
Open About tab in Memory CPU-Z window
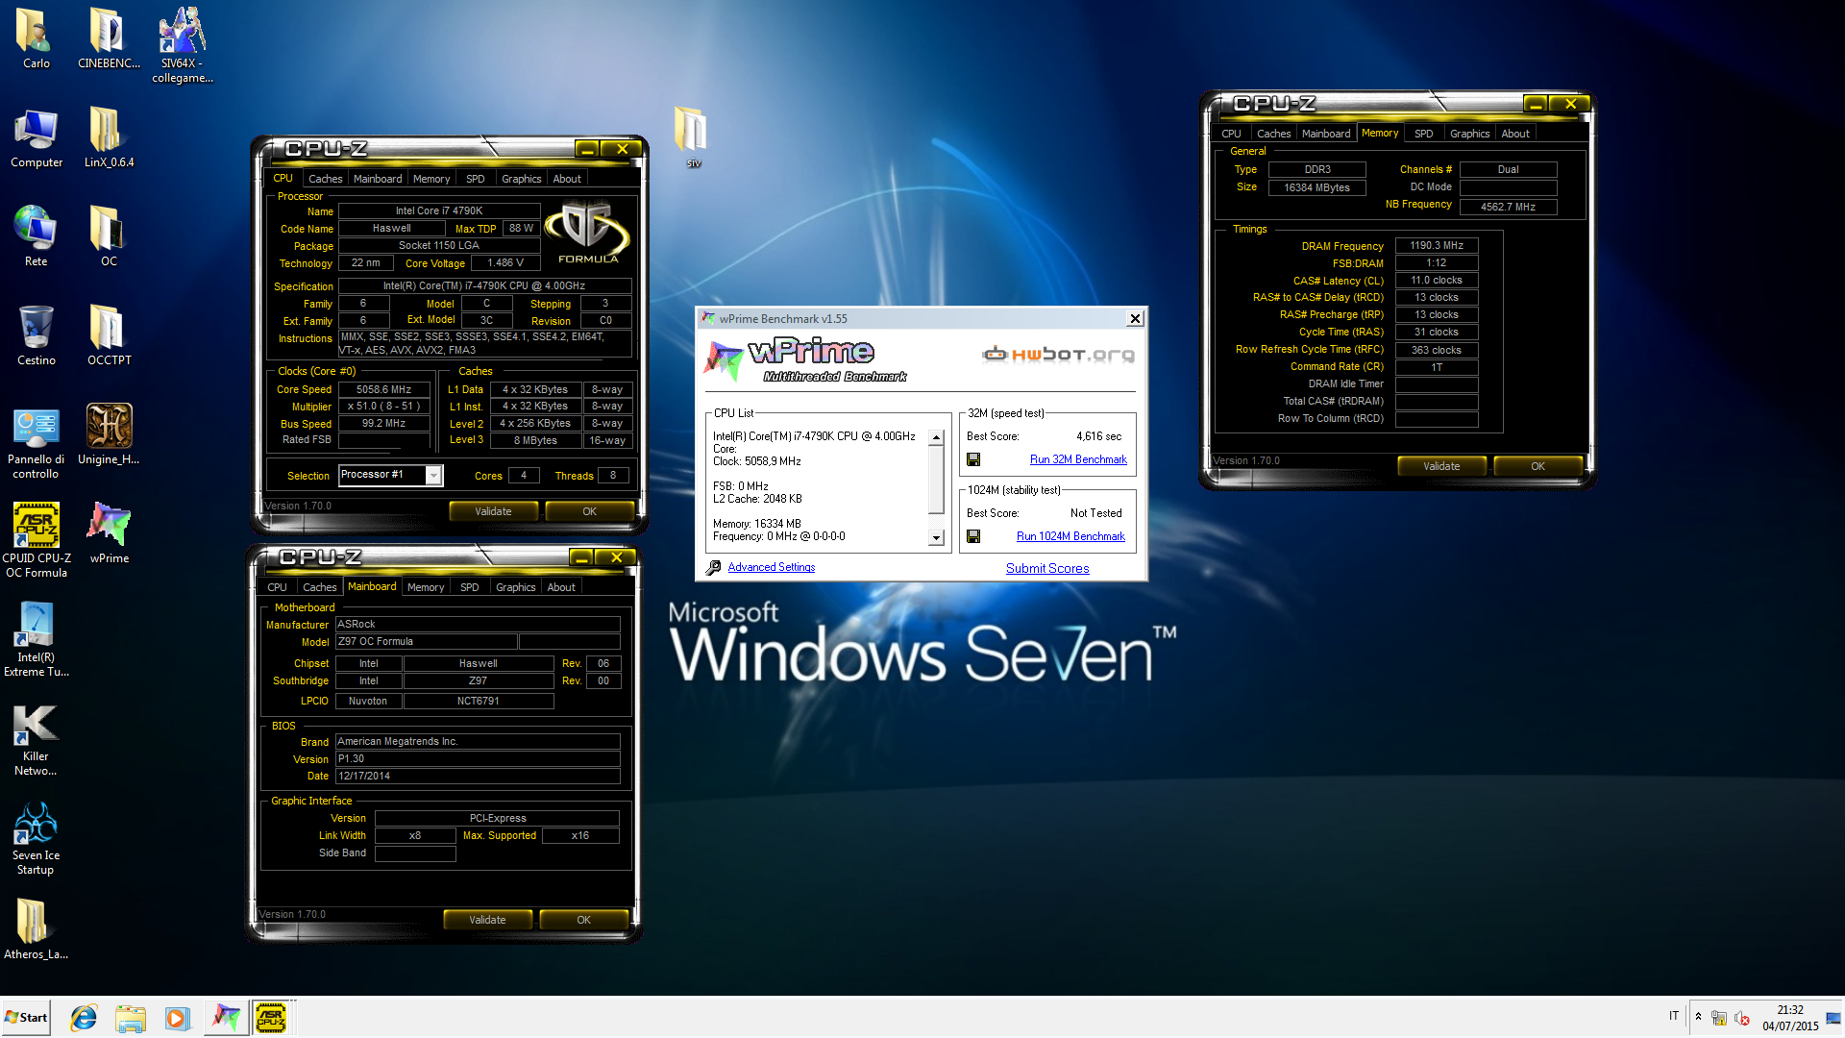click(1515, 134)
